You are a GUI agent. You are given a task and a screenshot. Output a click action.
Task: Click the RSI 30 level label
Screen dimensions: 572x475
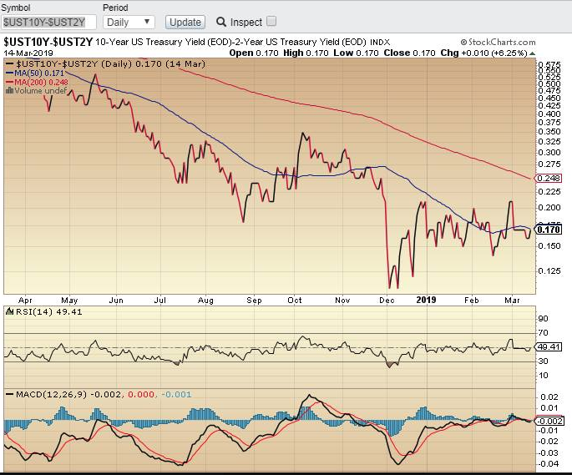543,361
